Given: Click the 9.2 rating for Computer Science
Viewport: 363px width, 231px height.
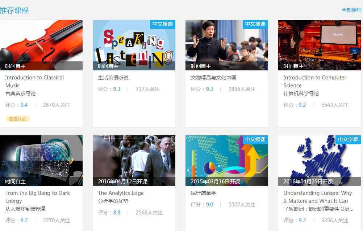Looking at the screenshot, I should tap(302, 105).
